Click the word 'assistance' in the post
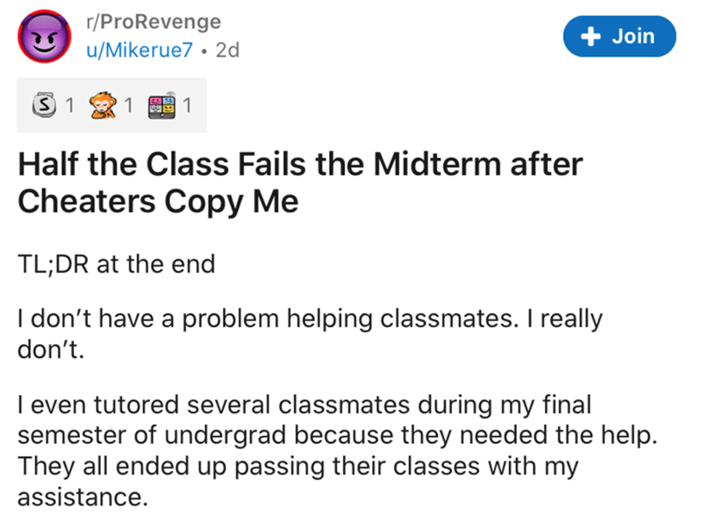This screenshot has height=522, width=702. [x=82, y=497]
